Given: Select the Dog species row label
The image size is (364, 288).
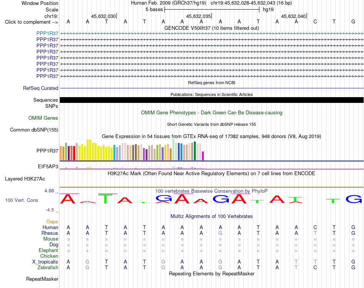Looking at the screenshot, I should tap(54, 245).
